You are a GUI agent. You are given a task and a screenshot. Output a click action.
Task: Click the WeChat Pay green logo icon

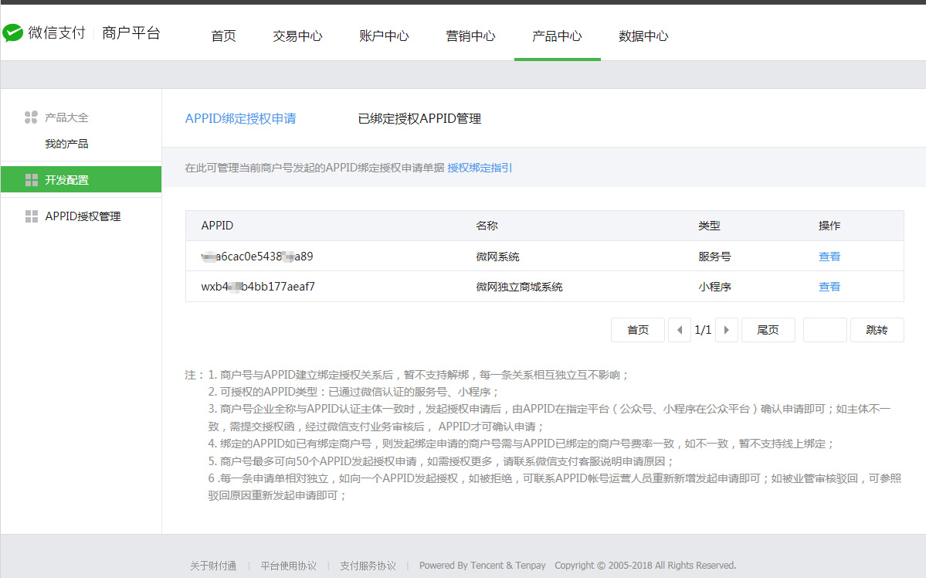pos(12,33)
